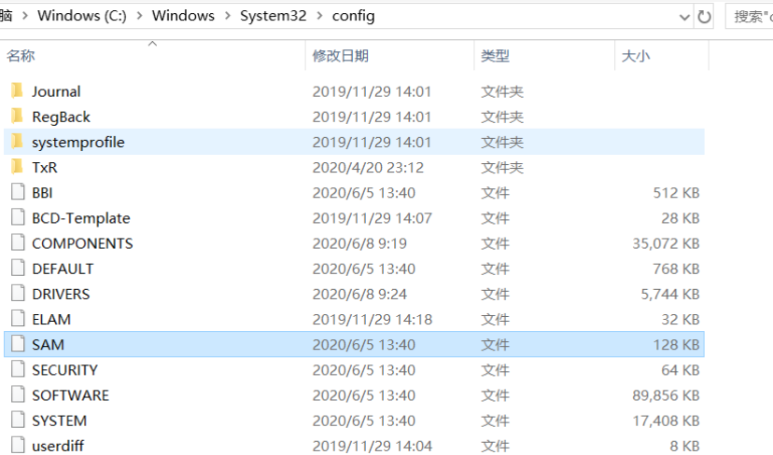Viewport: 773px width, 455px height.
Task: Expand the chevron after System32 breadcrumb
Action: [319, 16]
